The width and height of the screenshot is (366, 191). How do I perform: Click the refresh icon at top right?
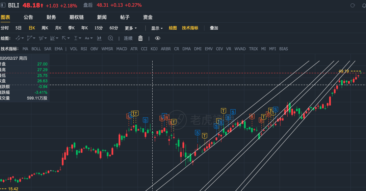coord(353,5)
